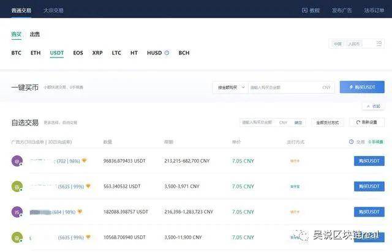The width and height of the screenshot is (392, 252).
Task: Open the 人民币 currency selector
Action: tap(354, 44)
